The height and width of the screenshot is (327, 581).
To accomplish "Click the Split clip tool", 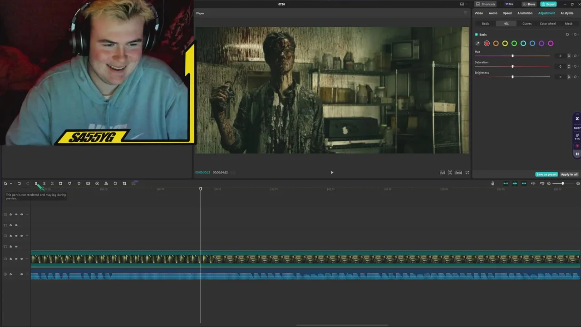I will (x=36, y=183).
